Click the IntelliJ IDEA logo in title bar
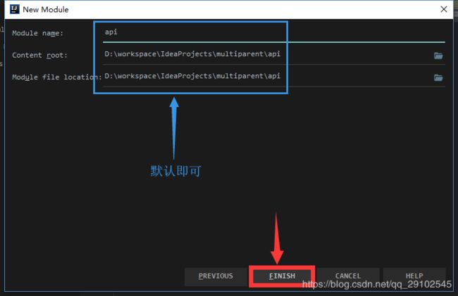 (x=14, y=9)
